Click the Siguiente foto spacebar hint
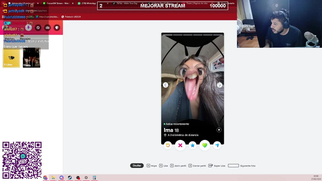The width and height of the screenshot is (322, 181). (x=242, y=166)
